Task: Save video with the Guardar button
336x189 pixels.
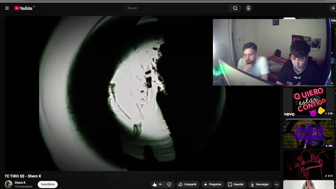Action: point(236,185)
